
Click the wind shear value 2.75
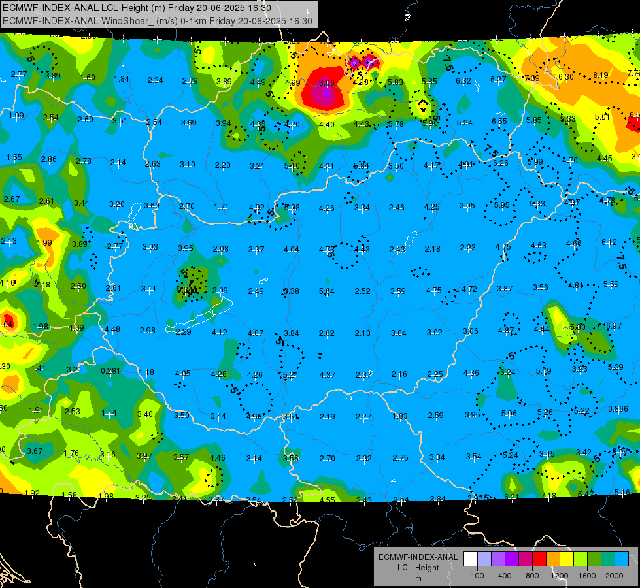click(400, 458)
